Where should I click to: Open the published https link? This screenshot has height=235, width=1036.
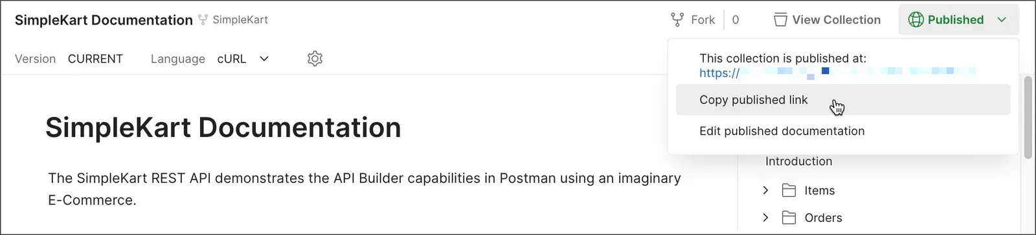(837, 73)
